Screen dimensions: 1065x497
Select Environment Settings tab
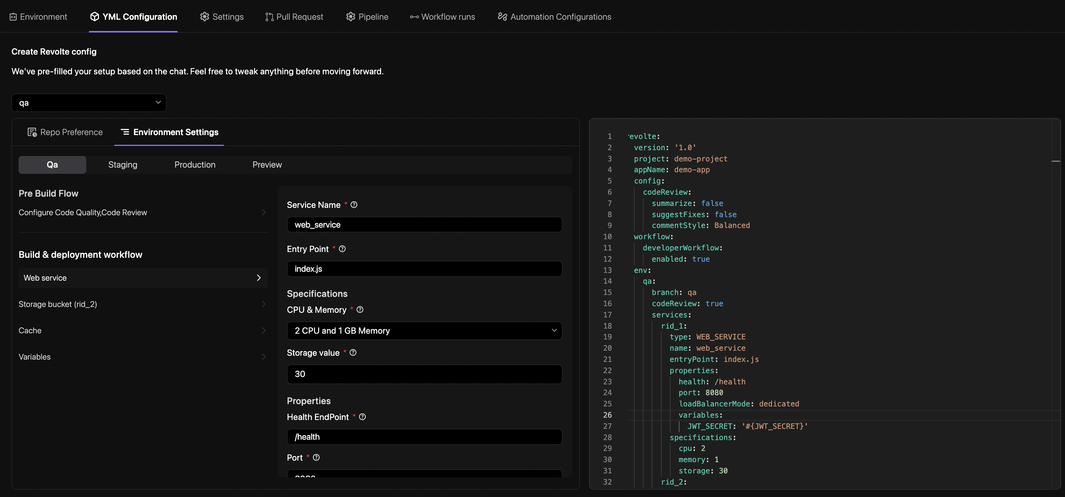(169, 132)
